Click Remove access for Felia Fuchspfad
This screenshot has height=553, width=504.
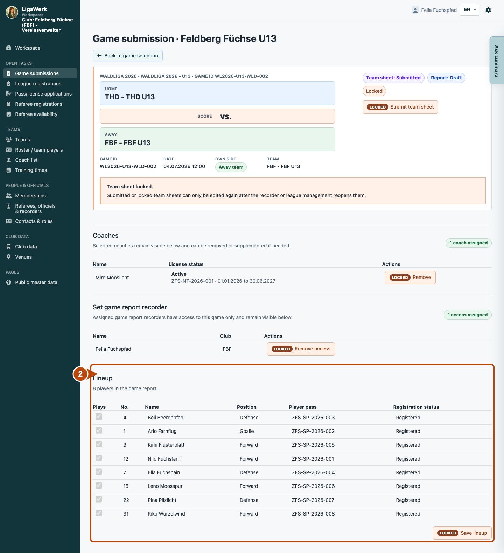coord(301,349)
